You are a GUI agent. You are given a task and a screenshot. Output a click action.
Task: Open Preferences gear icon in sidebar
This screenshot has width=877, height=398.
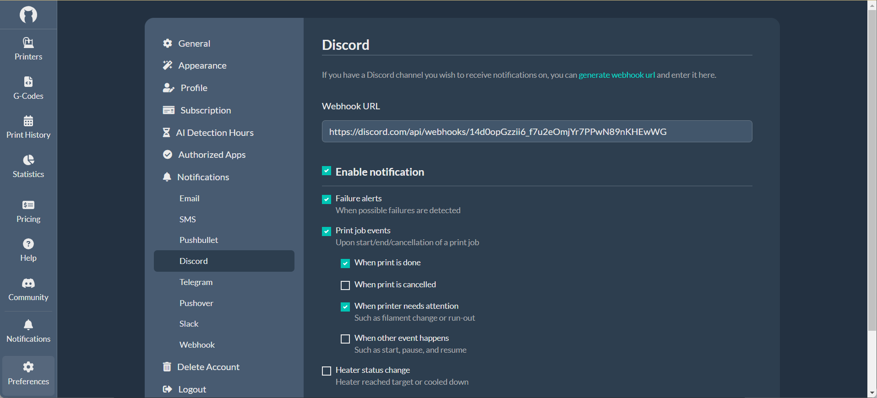(28, 367)
